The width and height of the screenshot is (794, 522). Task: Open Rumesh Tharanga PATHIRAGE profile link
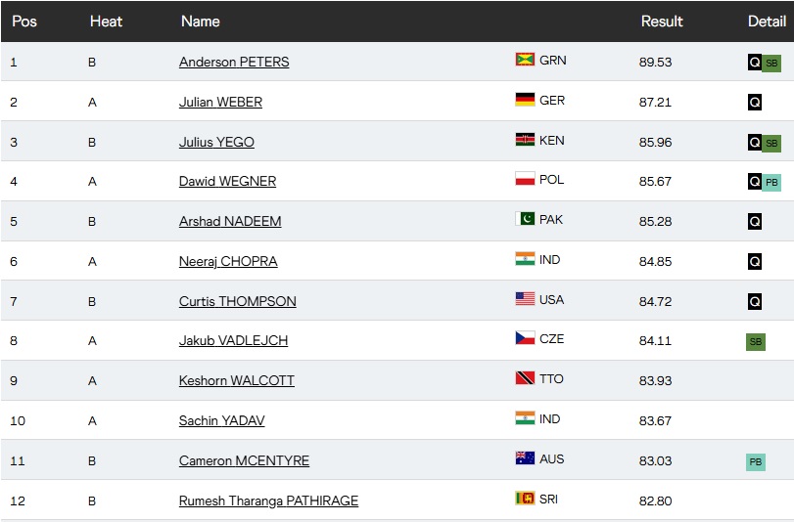268,500
